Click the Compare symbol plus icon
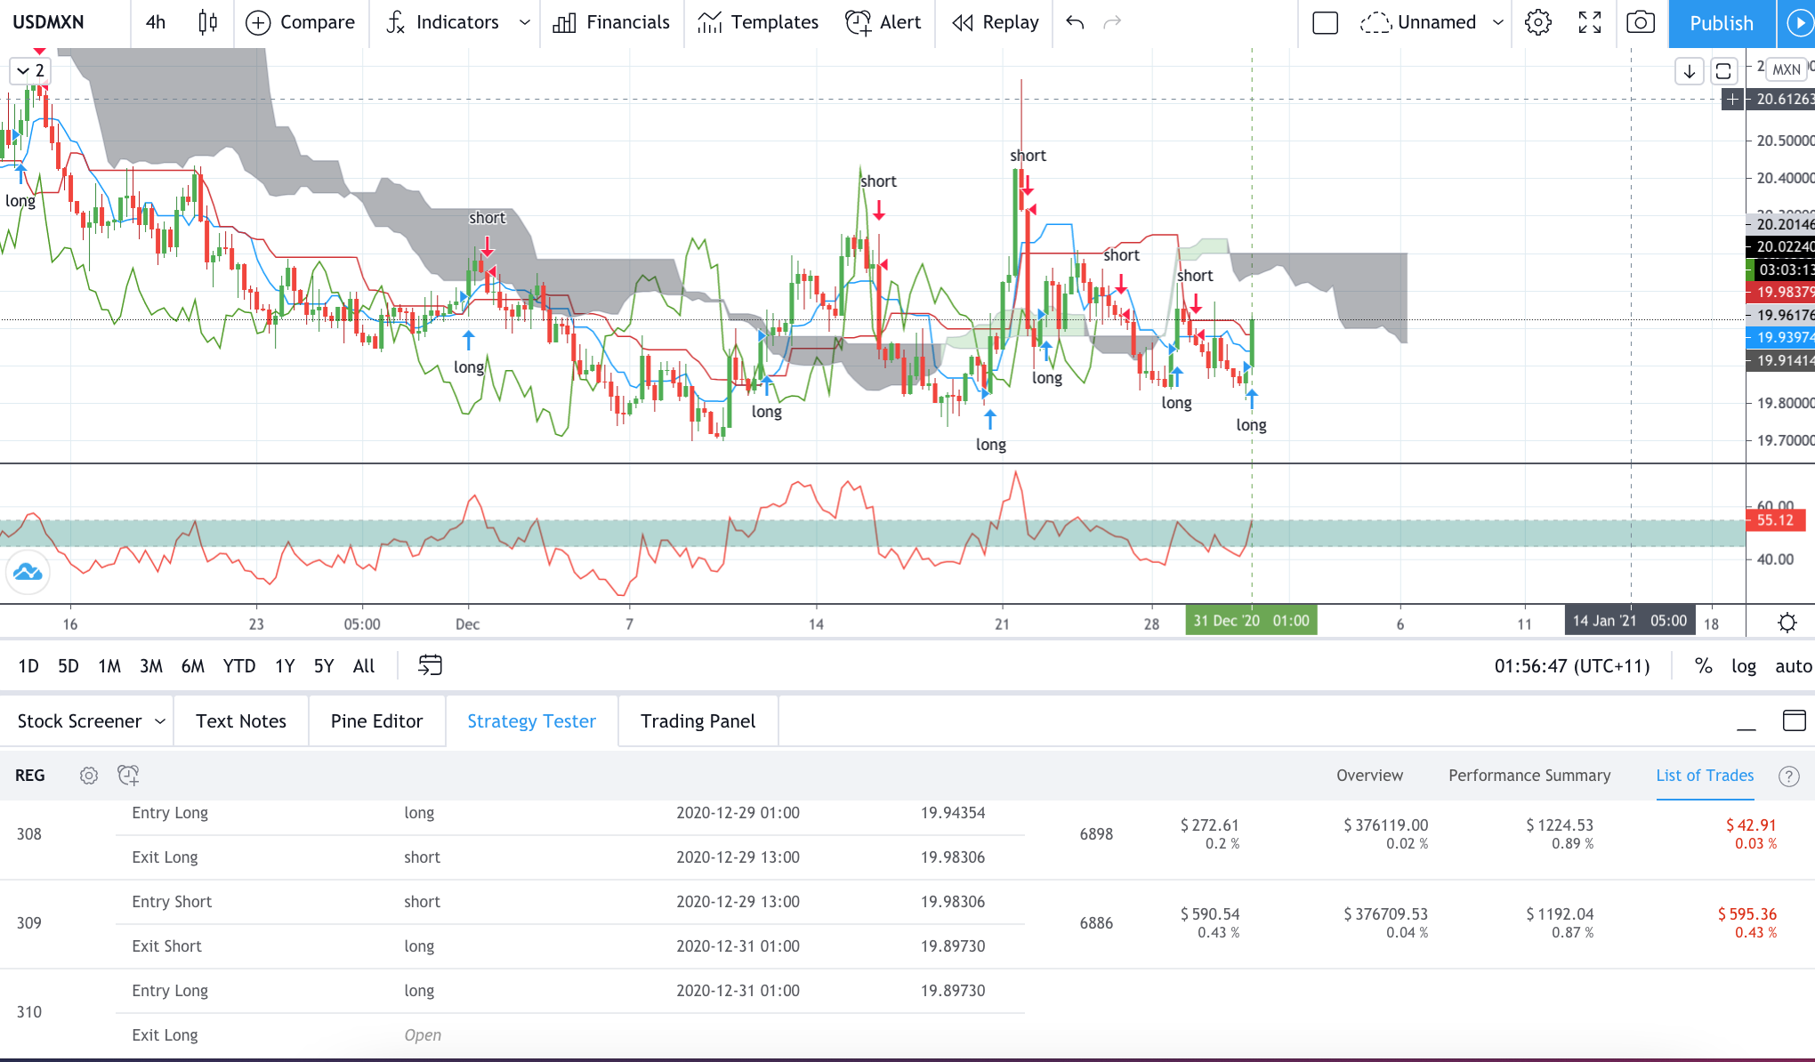The image size is (1815, 1062). click(x=258, y=22)
